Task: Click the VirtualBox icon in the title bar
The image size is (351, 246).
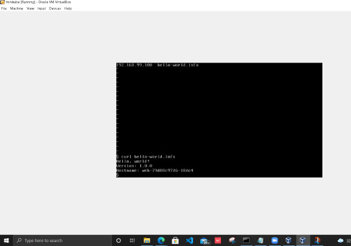Action: click(2, 2)
